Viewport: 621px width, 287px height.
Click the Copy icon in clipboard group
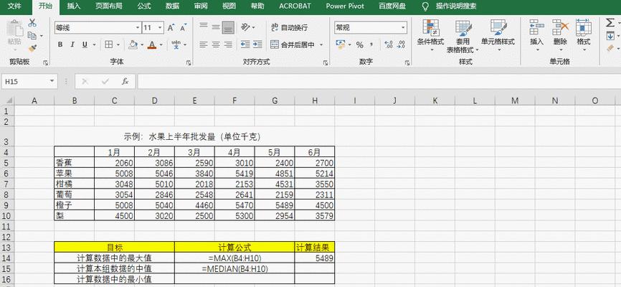click(x=32, y=36)
